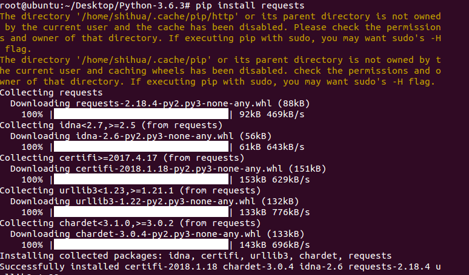Click the 'pip install requests' command text
The width and height of the screenshot is (469, 275).
coord(250,5)
